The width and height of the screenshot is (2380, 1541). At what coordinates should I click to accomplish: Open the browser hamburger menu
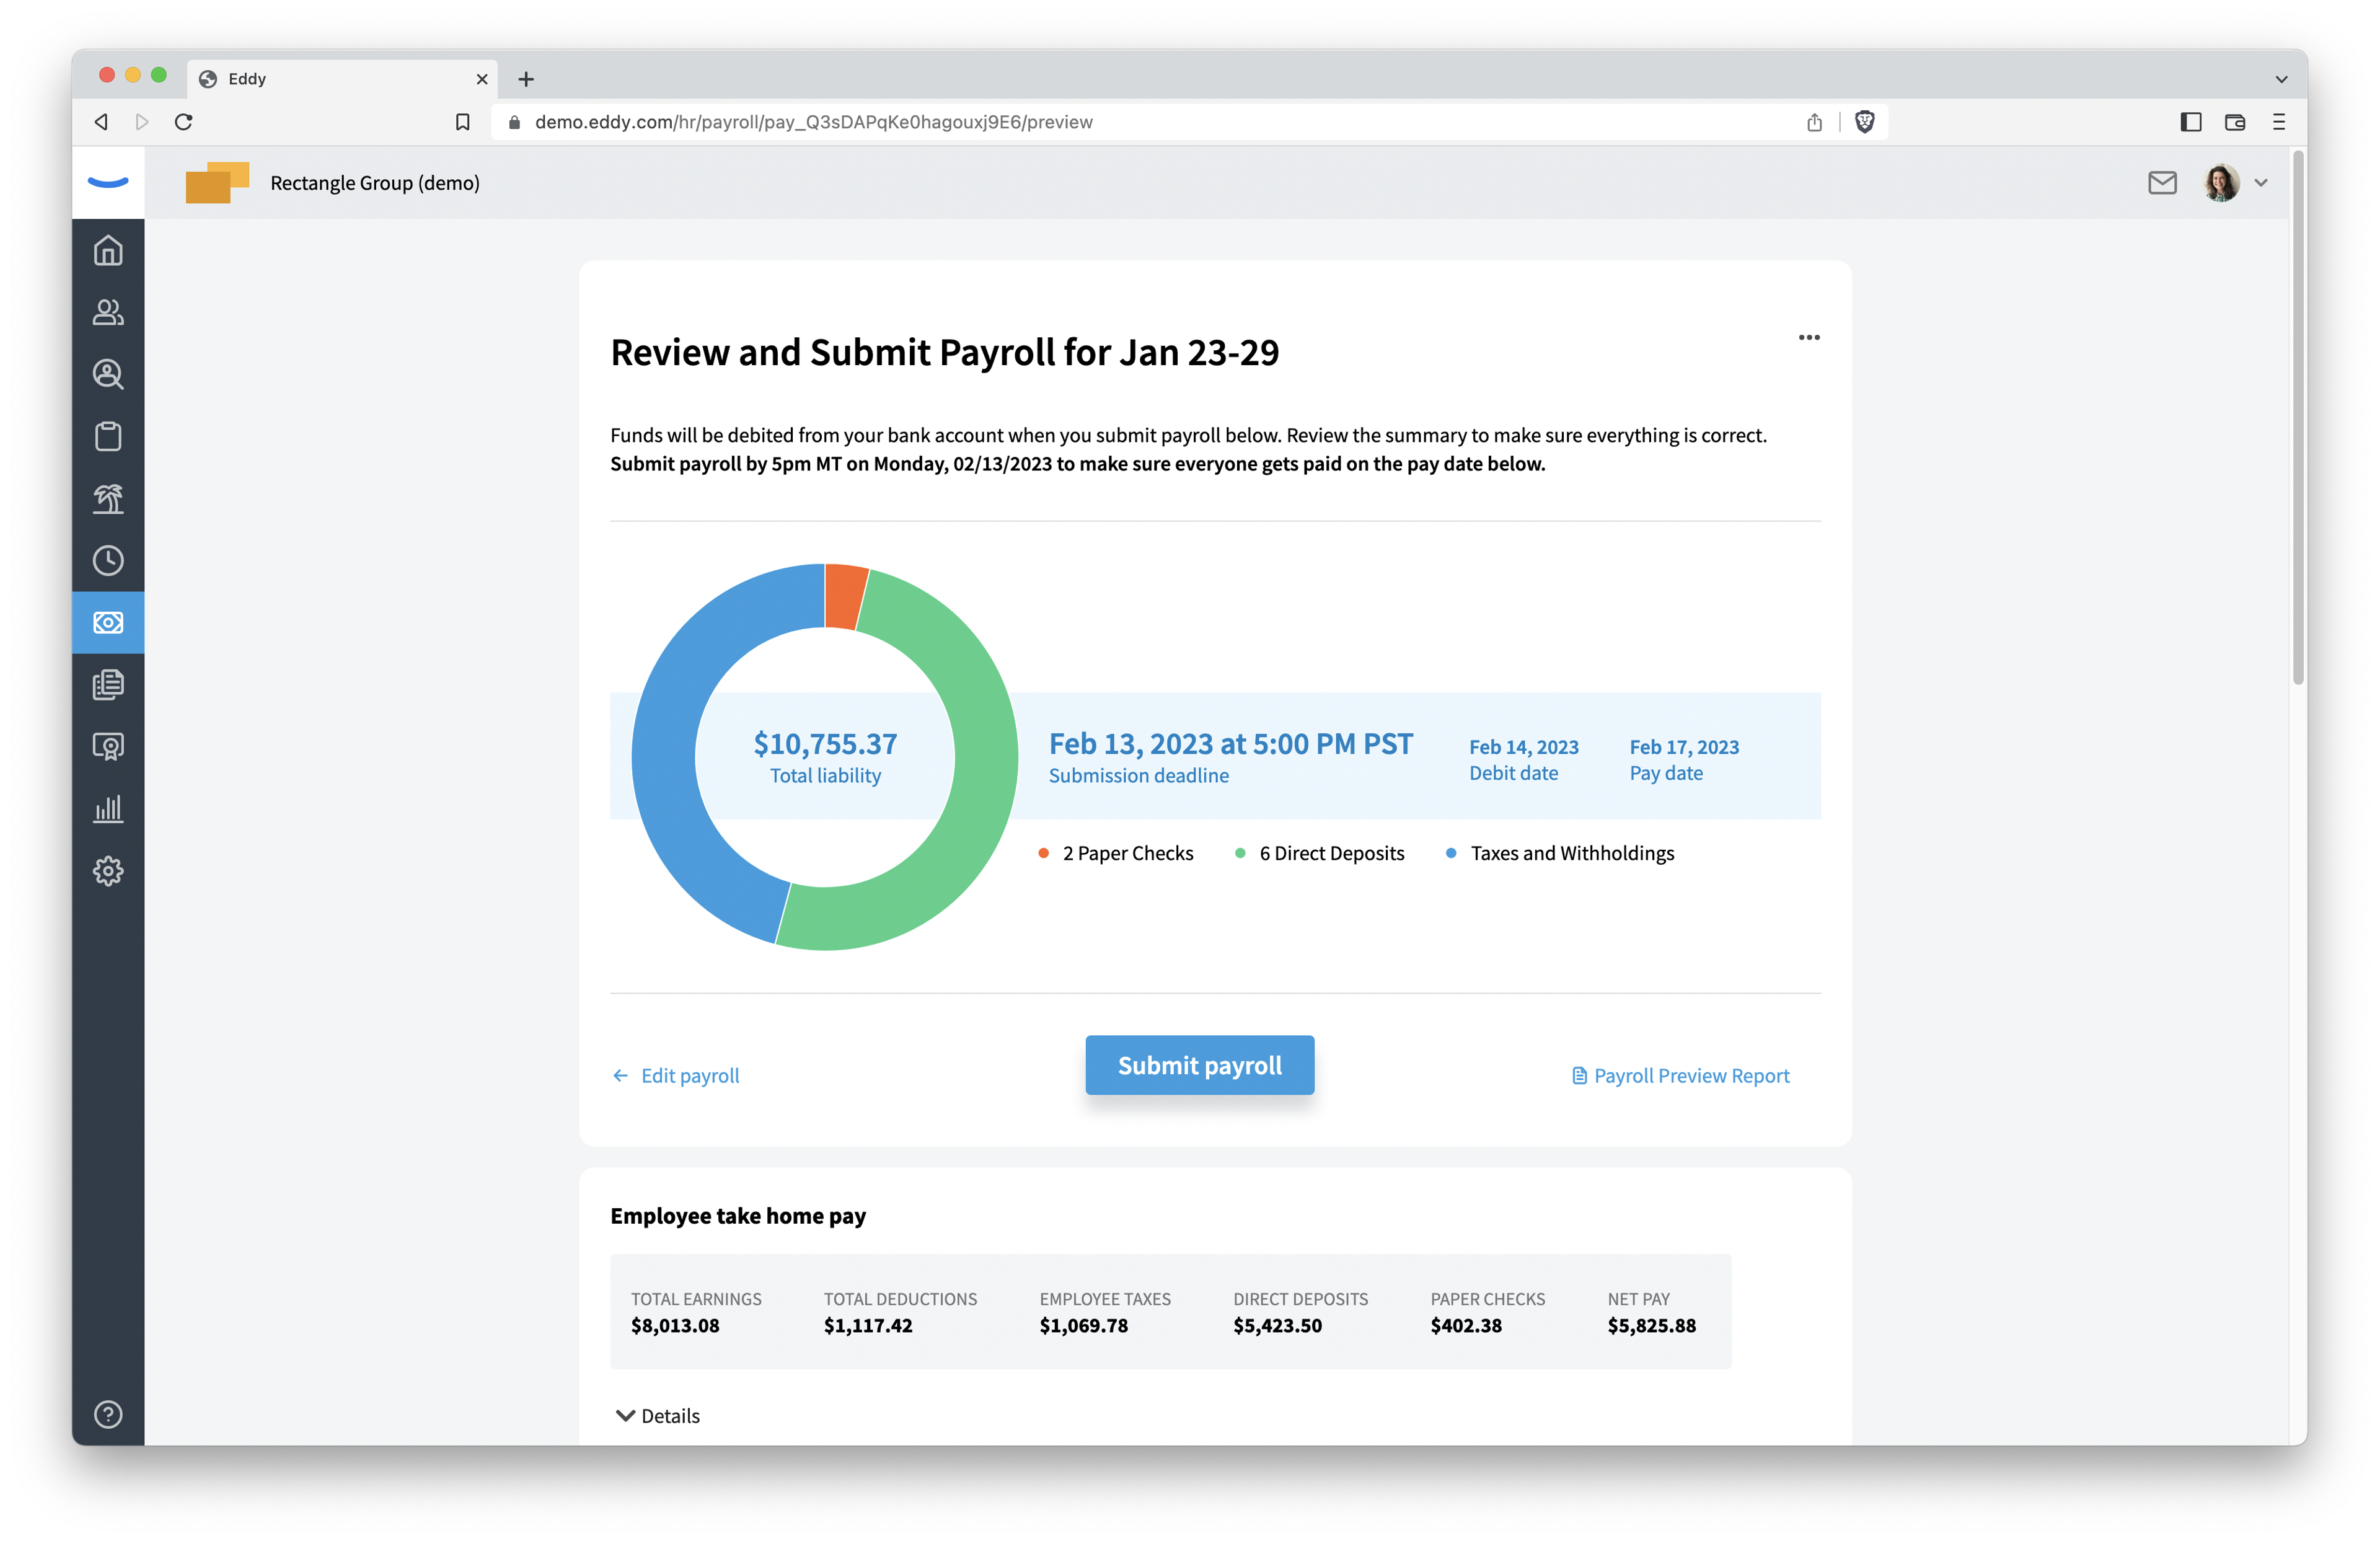point(2279,122)
